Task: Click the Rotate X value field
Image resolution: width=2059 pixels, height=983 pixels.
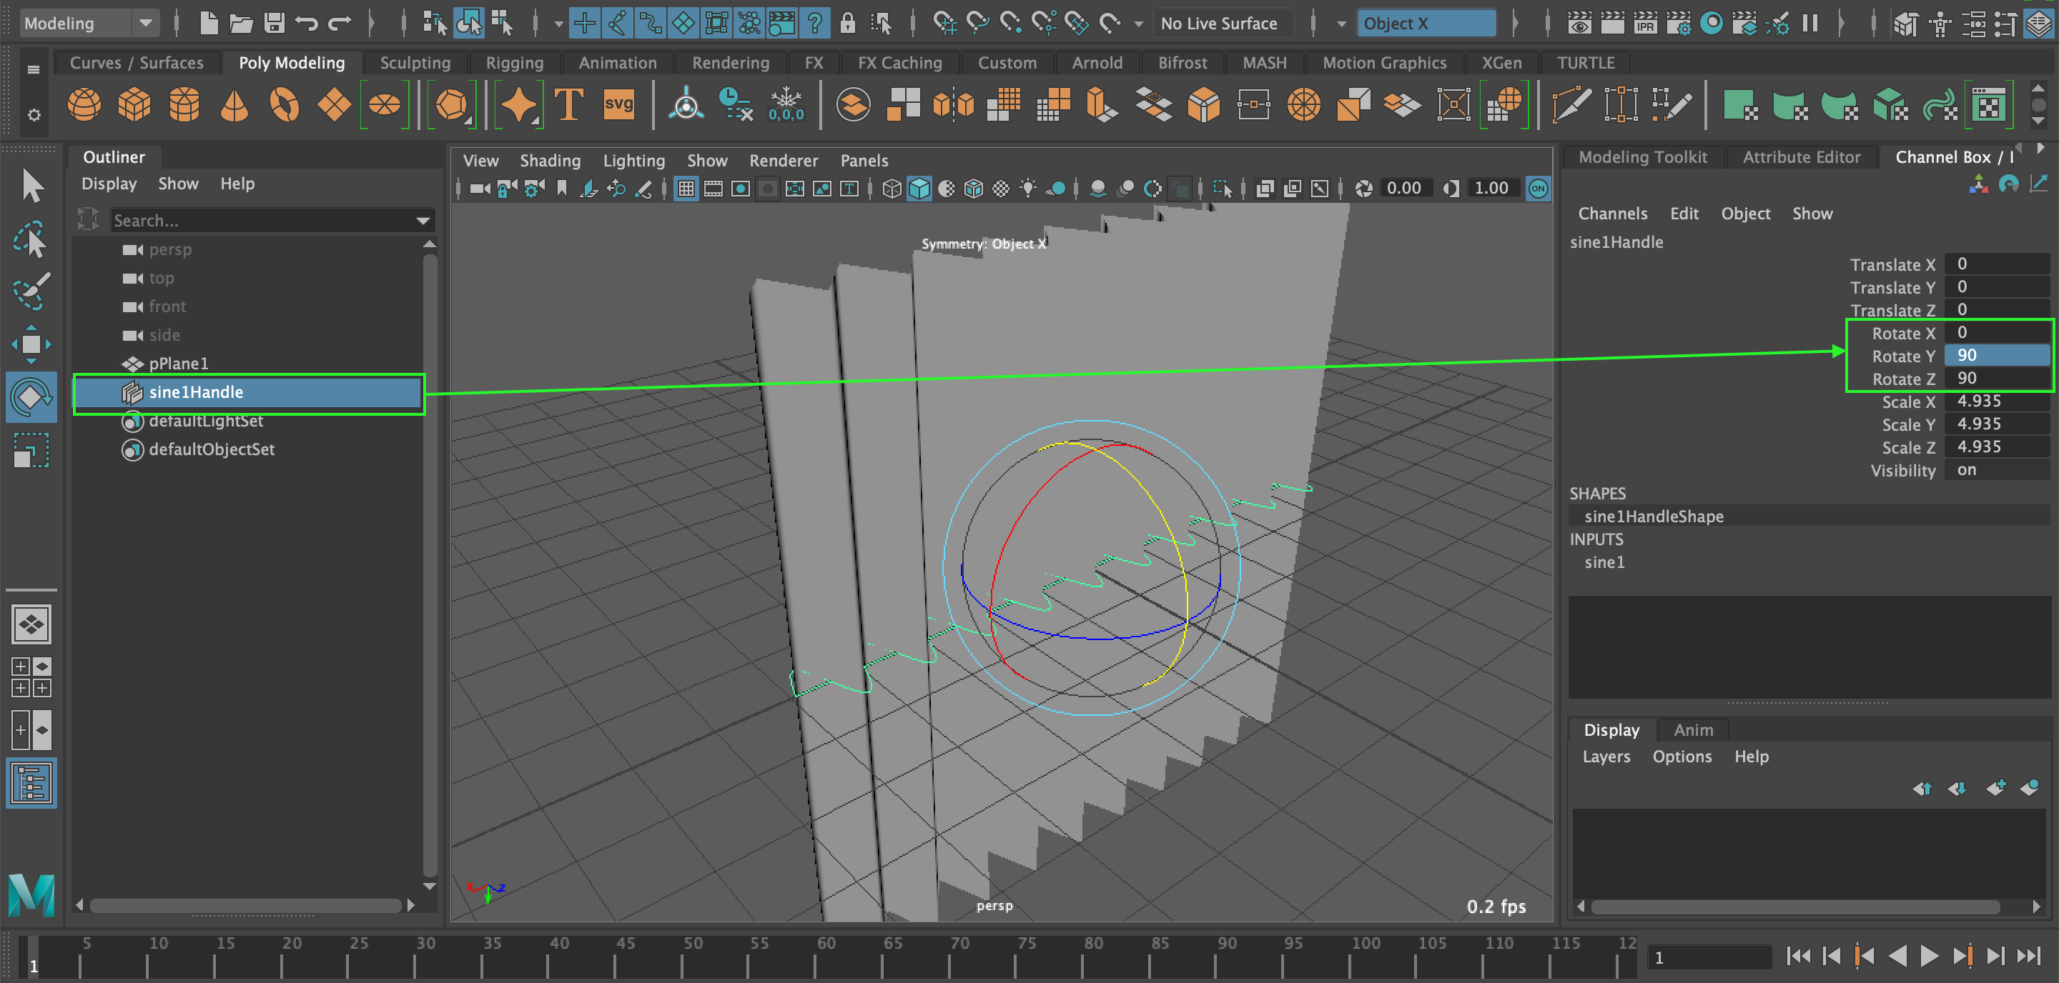Action: (x=1997, y=332)
